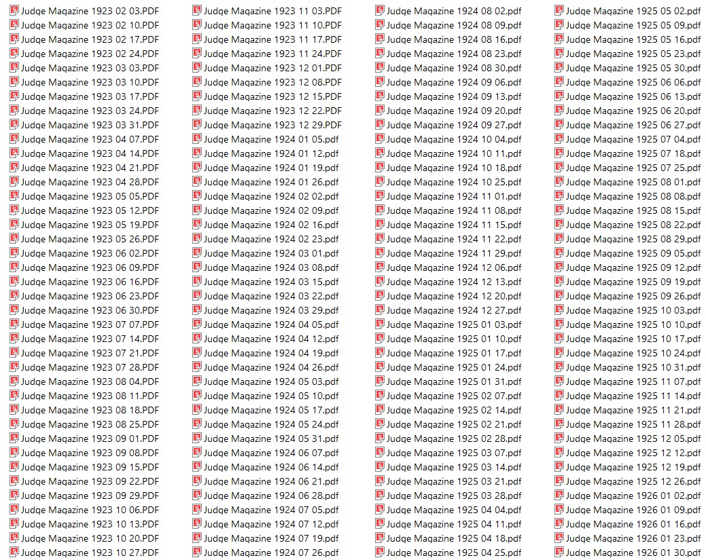
Task: Select file Judge Magazine 1925 10 31.pdf
Action: click(x=628, y=367)
